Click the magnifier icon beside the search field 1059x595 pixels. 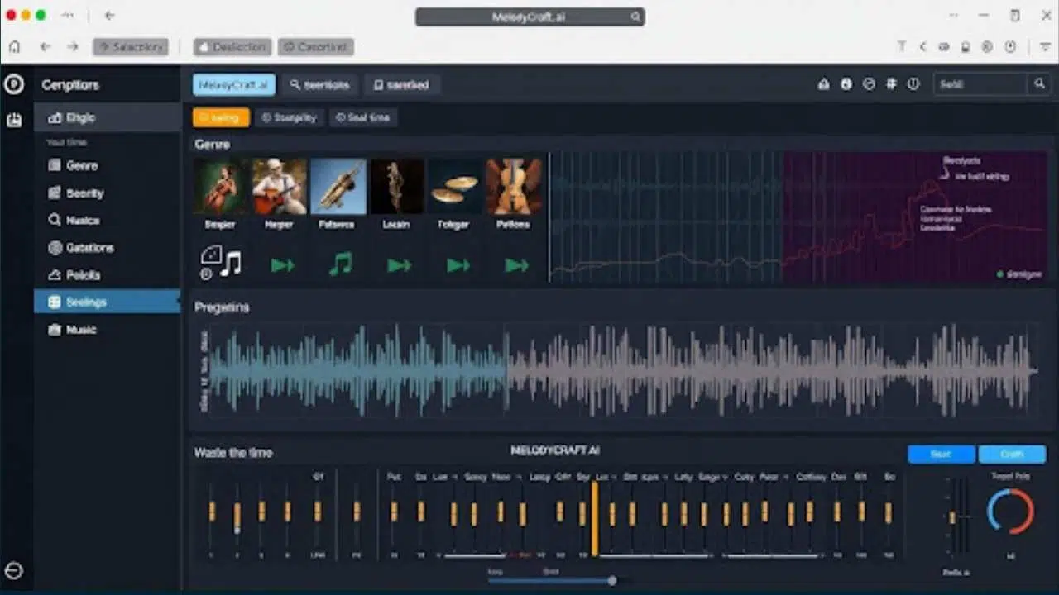[1039, 84]
